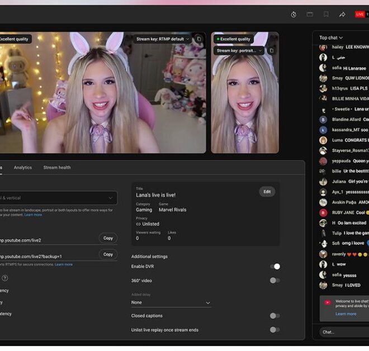This screenshot has height=351, width=369.
Task: Enable the Closed captions switch
Action: [275, 316]
